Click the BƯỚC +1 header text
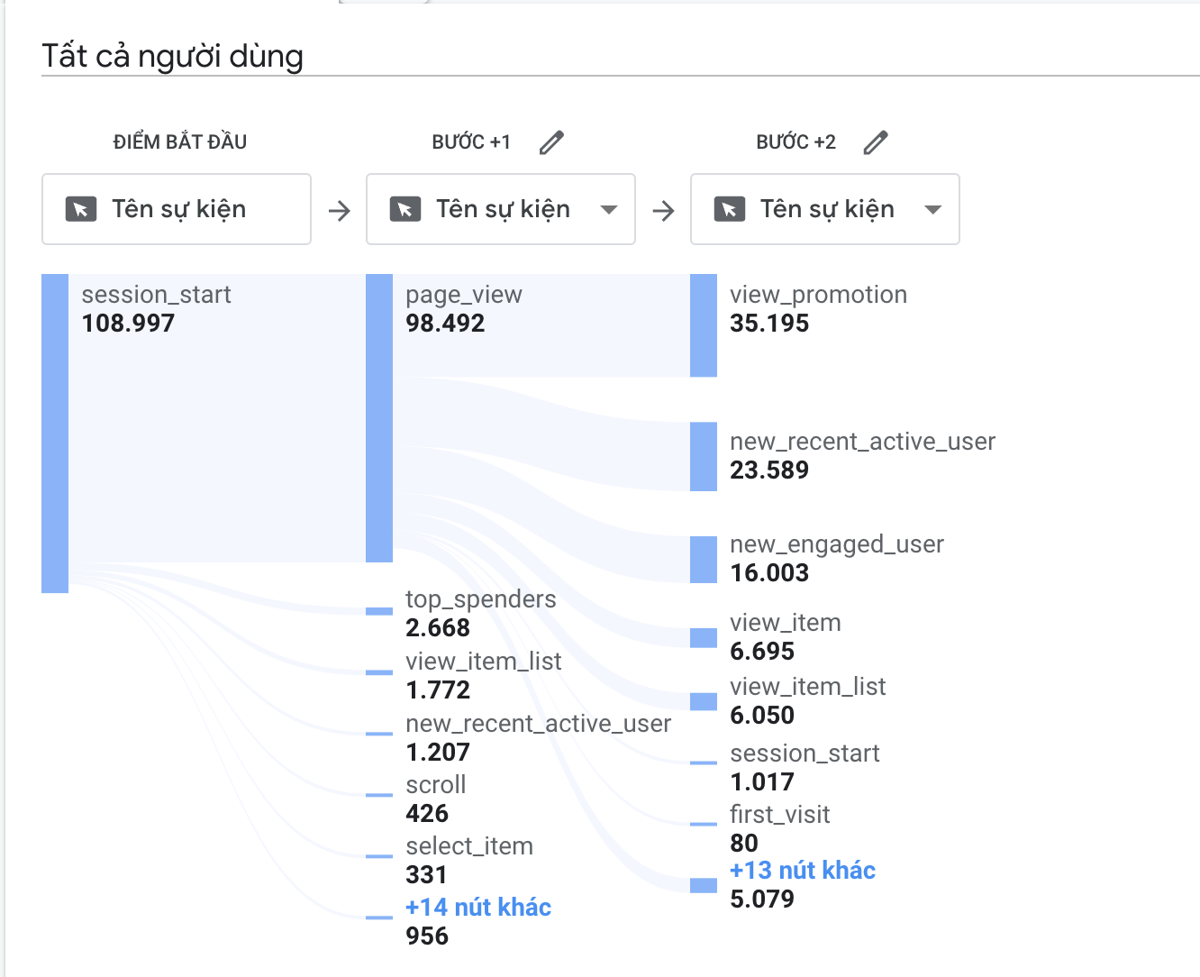 point(471,142)
